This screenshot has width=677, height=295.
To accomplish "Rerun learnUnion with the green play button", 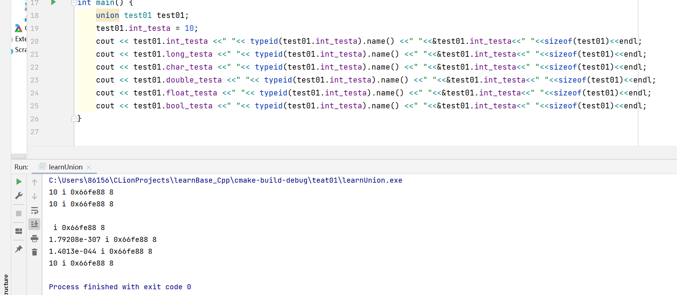I will tap(19, 182).
